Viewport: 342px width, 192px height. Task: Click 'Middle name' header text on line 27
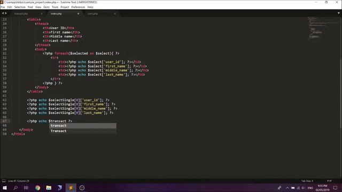(x=61, y=36)
